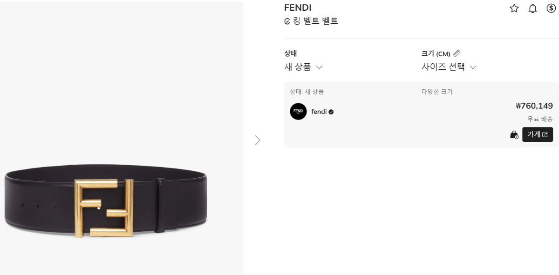Viewport: 559px width, 275px height.
Task: Click the star favorite icon
Action: click(514, 8)
